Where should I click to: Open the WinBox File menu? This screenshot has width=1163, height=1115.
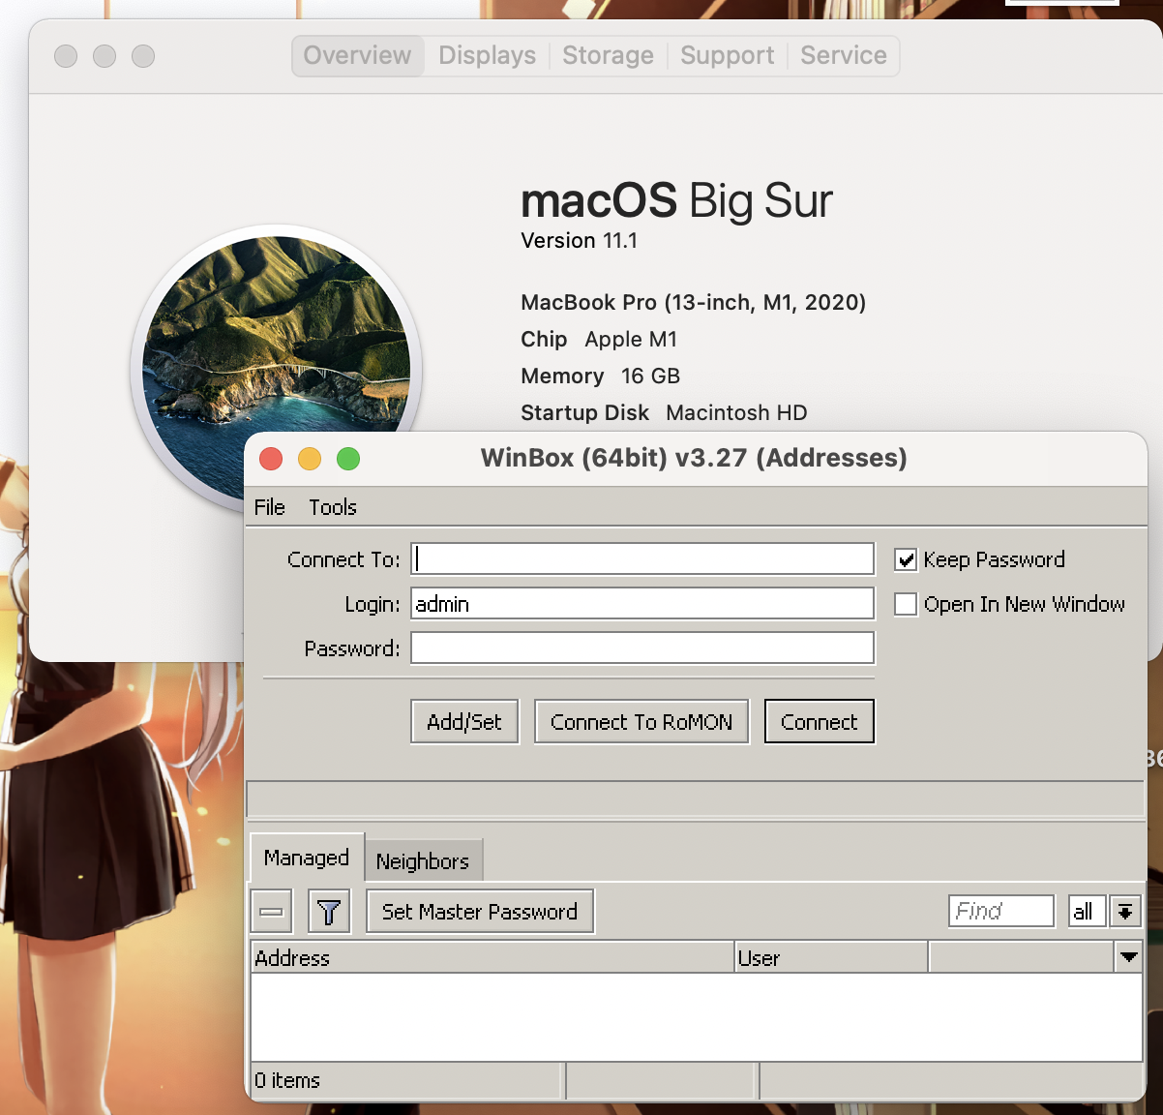(269, 507)
